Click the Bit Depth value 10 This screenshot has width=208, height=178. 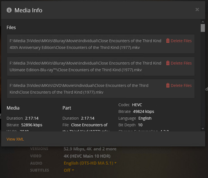tap(140, 125)
